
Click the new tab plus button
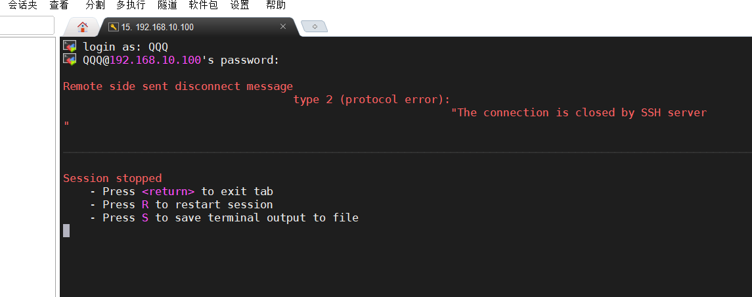tap(315, 26)
